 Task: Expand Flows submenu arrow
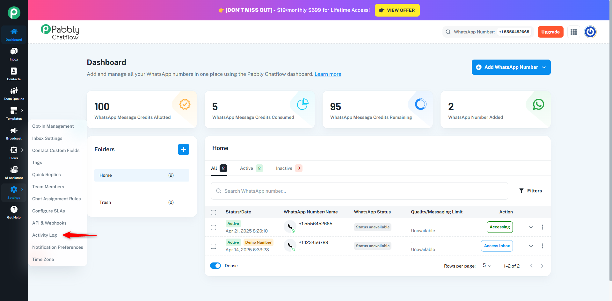point(22,150)
